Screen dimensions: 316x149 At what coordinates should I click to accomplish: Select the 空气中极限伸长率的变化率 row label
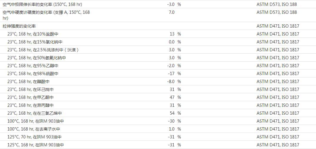(42, 4)
